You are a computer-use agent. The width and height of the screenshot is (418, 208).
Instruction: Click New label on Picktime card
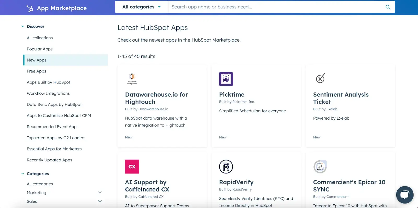click(223, 137)
